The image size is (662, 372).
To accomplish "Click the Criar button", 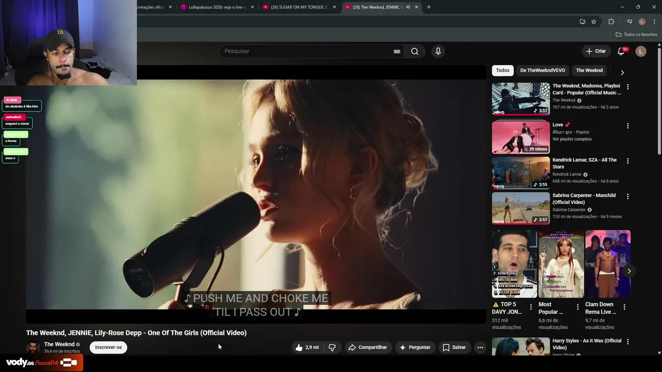I will click(x=595, y=51).
